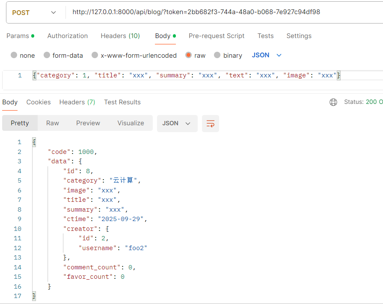Select the Raw response view
383x304 pixels.
(53, 123)
